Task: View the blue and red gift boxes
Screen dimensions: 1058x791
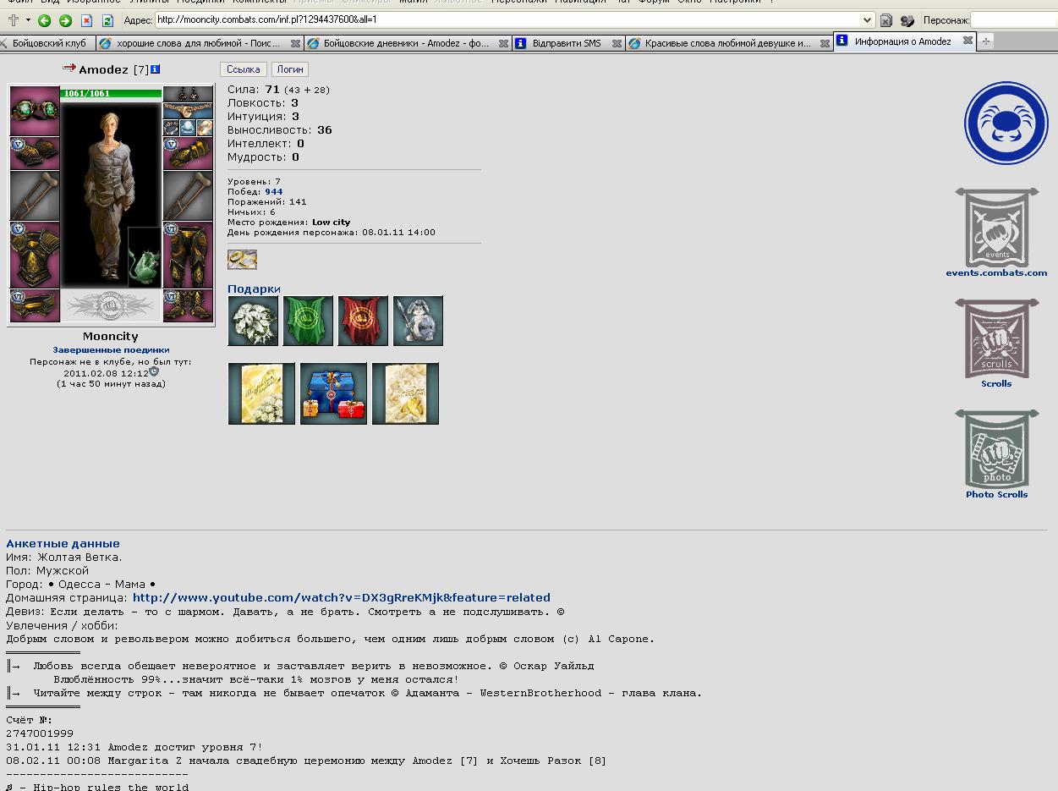Action: (333, 393)
